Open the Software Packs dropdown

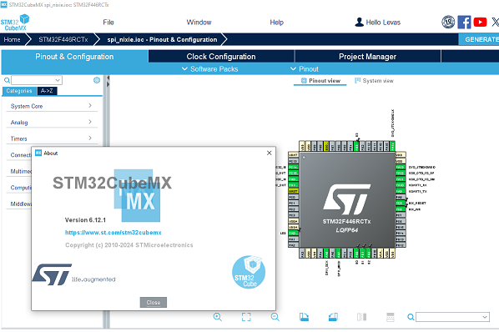point(209,69)
